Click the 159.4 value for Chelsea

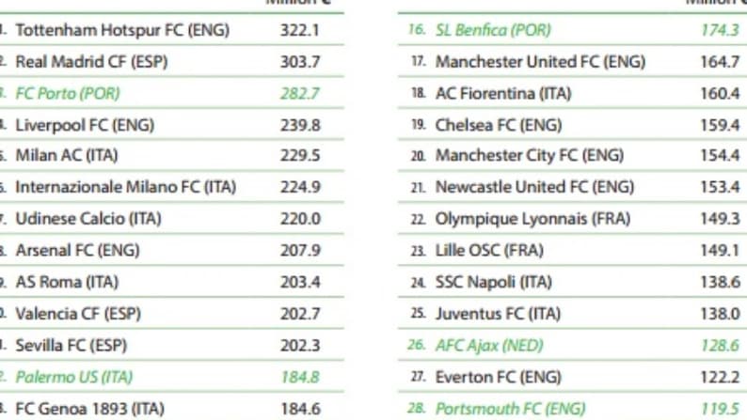tap(720, 125)
